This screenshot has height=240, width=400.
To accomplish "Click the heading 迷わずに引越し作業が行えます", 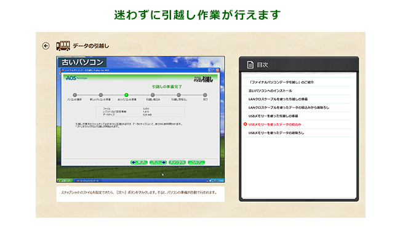I will (198, 15).
